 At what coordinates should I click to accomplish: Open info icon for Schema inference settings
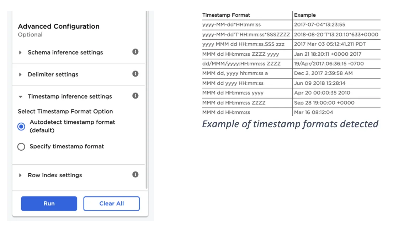click(135, 52)
